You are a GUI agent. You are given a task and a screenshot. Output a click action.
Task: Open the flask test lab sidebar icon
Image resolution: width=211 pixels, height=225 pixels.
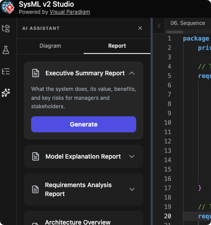(x=6, y=50)
